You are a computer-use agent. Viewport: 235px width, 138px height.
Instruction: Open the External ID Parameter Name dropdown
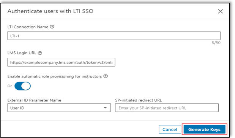coord(59,108)
